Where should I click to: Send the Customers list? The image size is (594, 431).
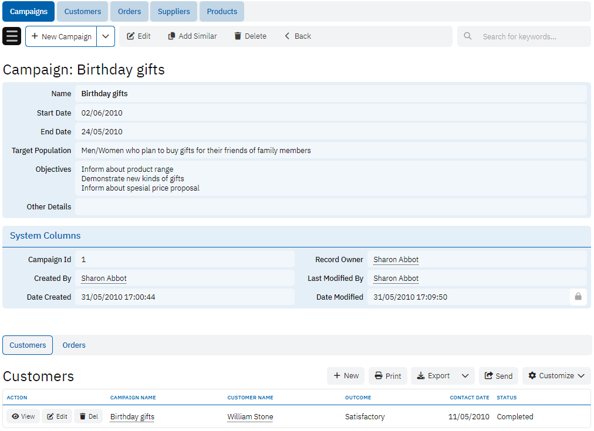498,376
